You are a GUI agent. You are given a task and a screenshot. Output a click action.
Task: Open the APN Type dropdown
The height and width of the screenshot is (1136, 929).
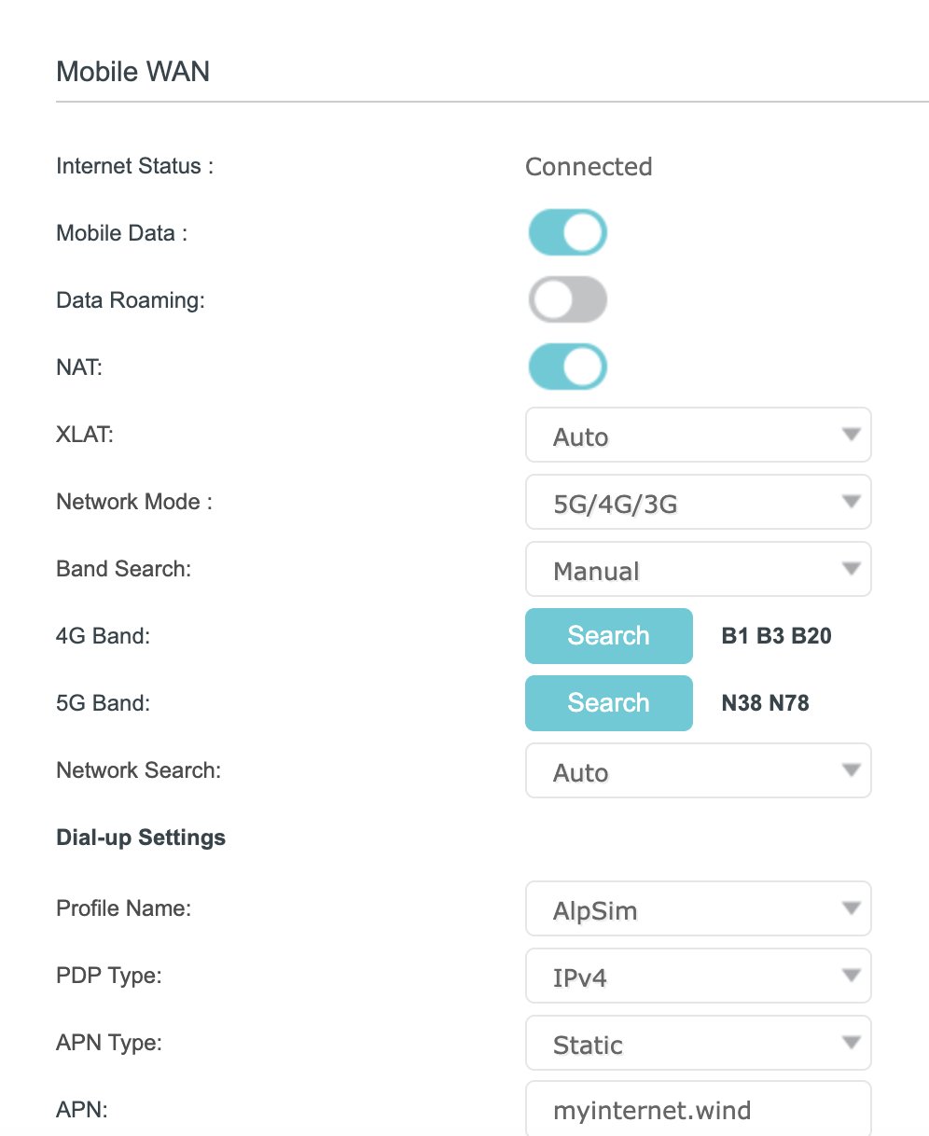pos(698,1044)
